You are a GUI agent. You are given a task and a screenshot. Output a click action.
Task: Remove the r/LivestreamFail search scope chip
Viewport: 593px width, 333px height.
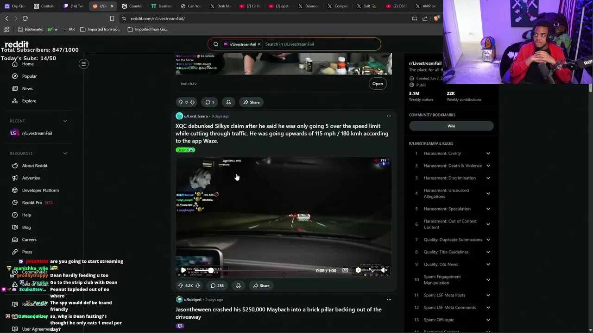259,44
